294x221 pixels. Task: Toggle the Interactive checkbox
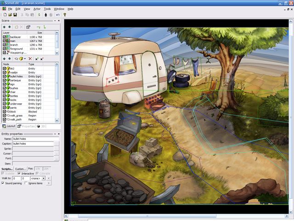click(19, 173)
